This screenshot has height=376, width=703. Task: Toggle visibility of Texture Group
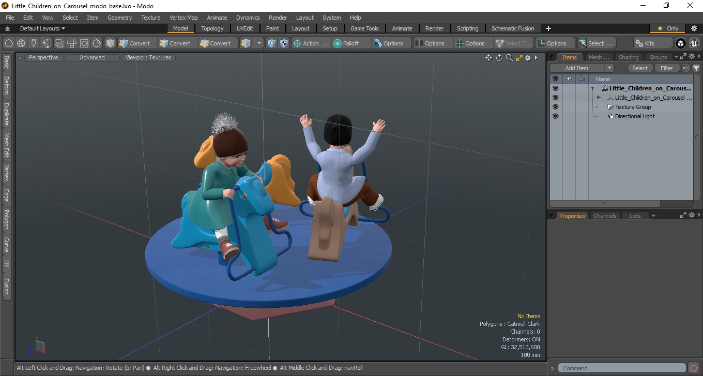point(555,107)
